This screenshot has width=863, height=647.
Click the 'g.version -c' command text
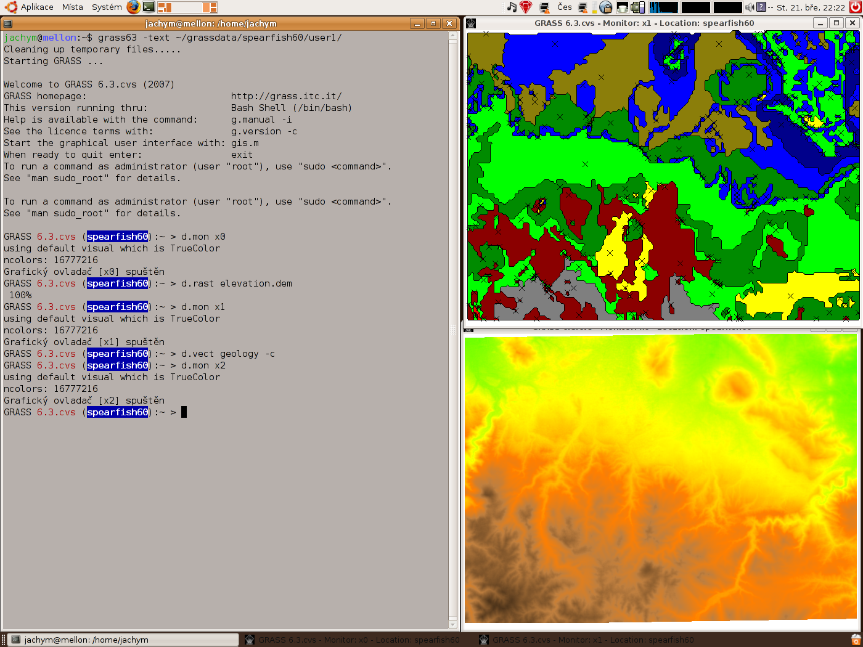click(264, 131)
